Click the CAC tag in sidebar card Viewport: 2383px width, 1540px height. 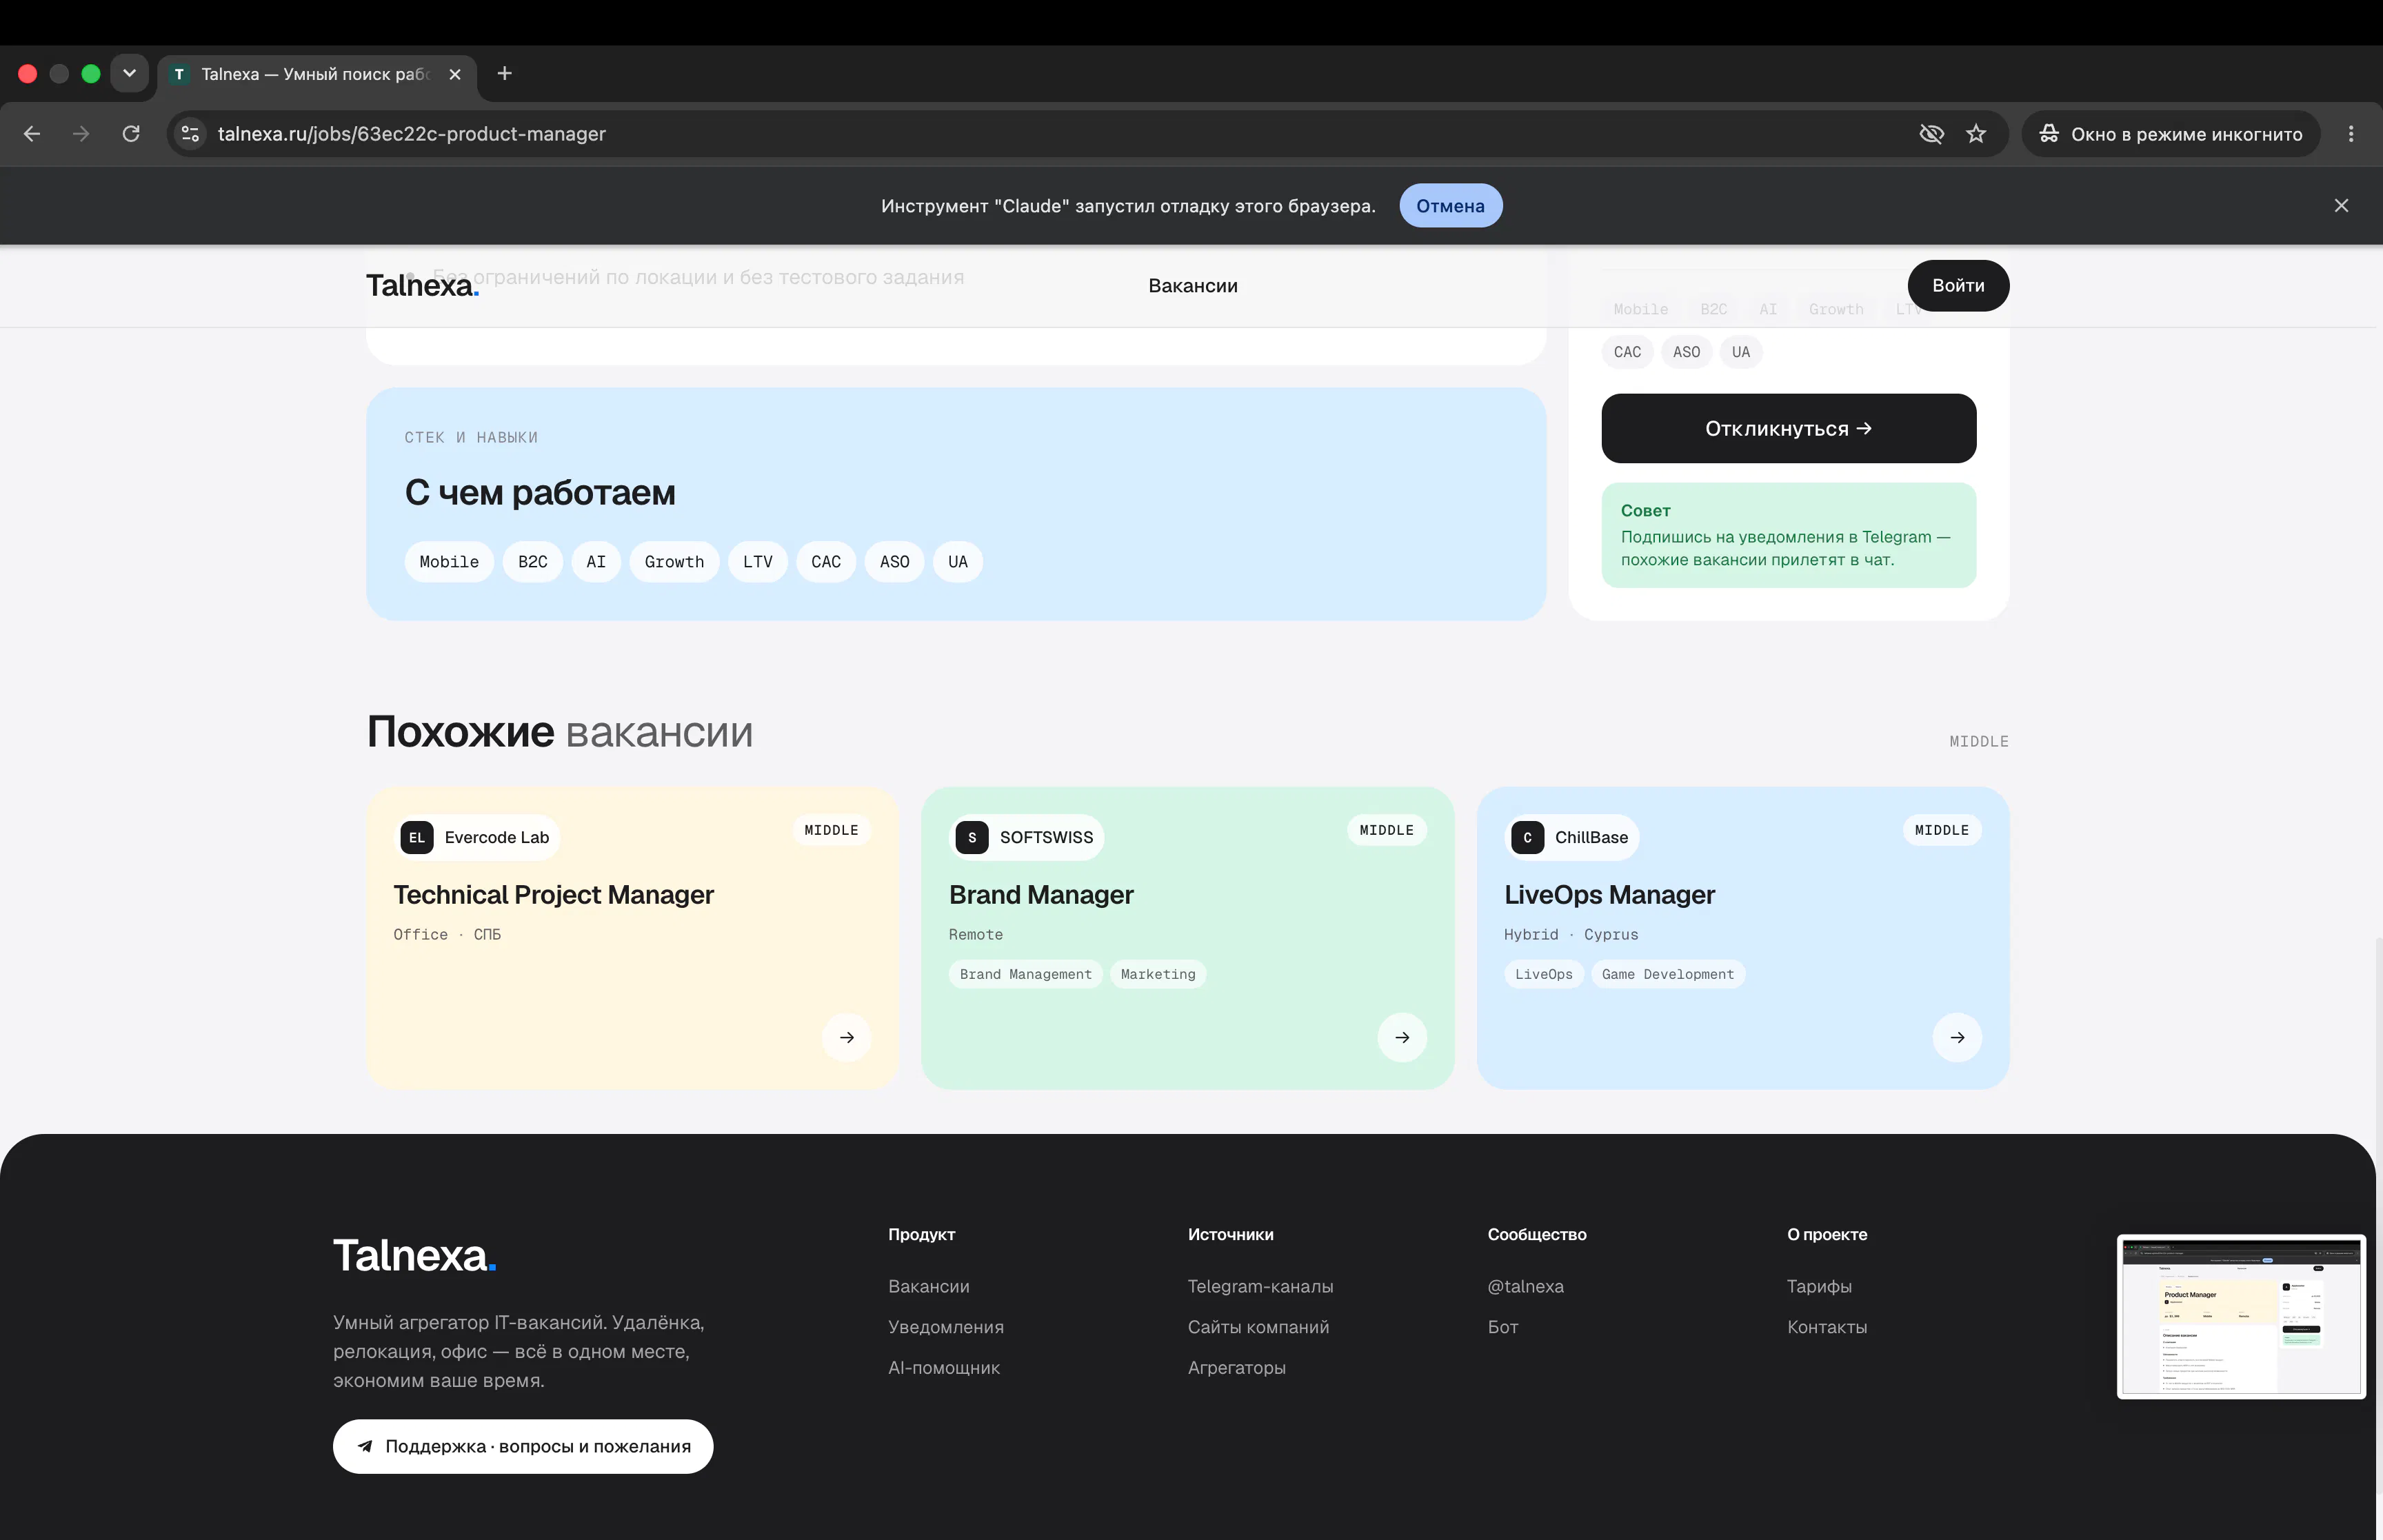(1627, 352)
